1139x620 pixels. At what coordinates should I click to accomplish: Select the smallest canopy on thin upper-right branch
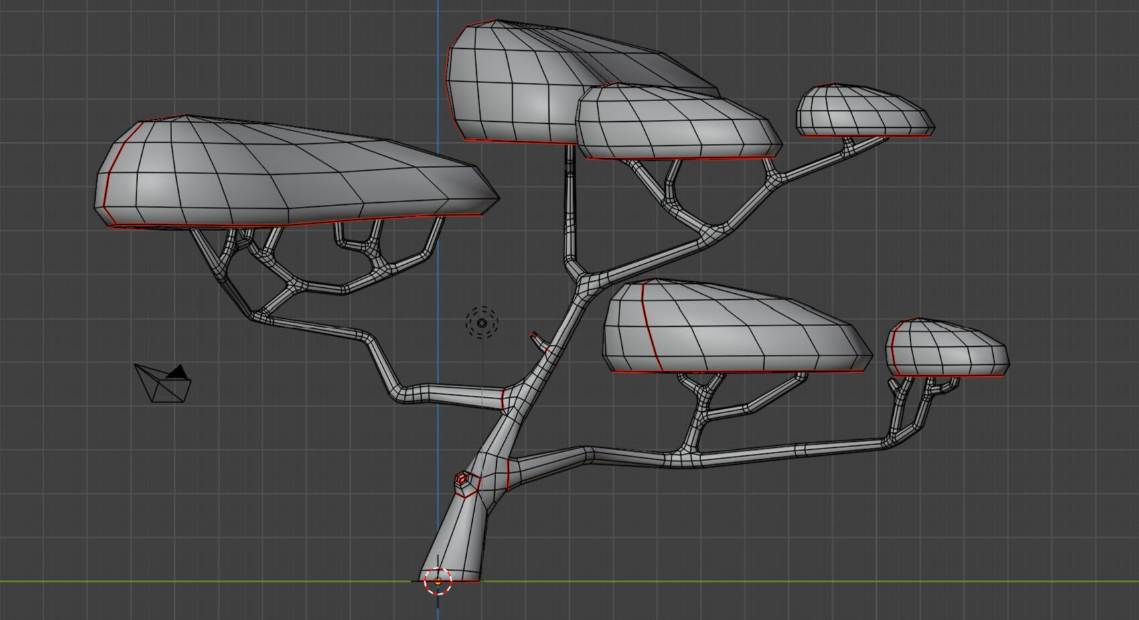tap(864, 110)
